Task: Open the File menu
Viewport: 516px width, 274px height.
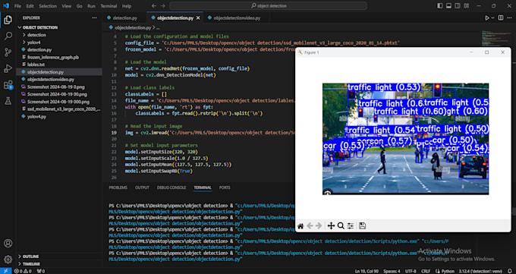Action: (17, 6)
